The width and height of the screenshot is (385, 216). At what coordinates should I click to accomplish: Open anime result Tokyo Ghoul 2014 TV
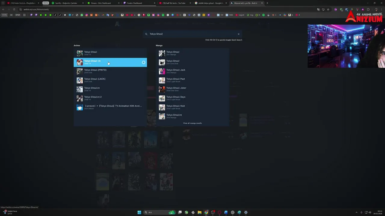[x=110, y=53]
